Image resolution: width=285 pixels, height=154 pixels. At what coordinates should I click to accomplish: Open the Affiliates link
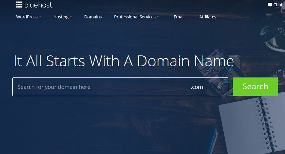click(208, 17)
